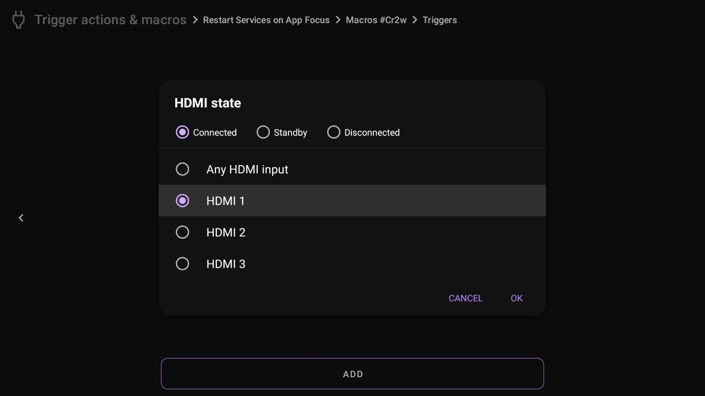Select the HDMI 1 radio button
The height and width of the screenshot is (396, 705).
click(182, 201)
